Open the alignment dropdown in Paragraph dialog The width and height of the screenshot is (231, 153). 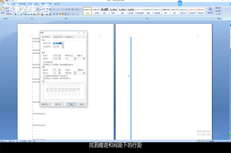(63, 43)
